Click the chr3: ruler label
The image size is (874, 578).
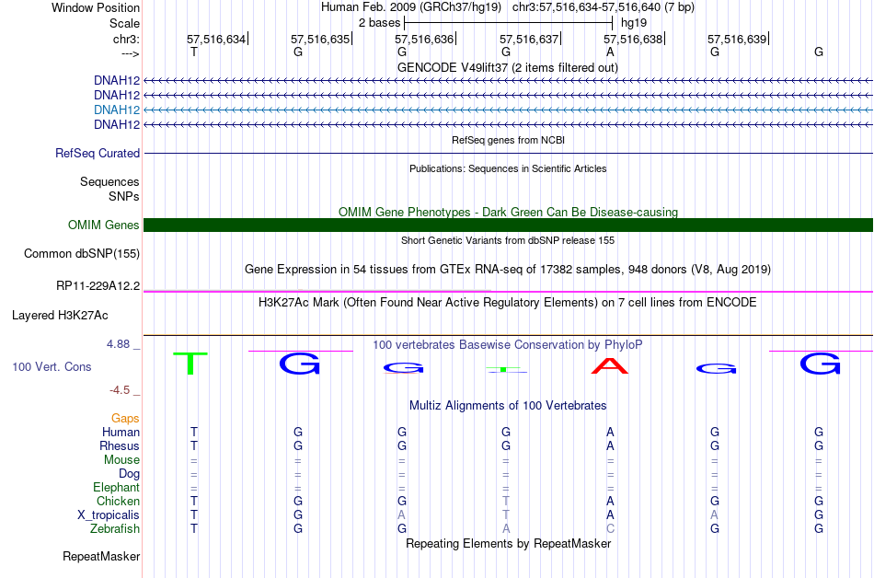[127, 39]
